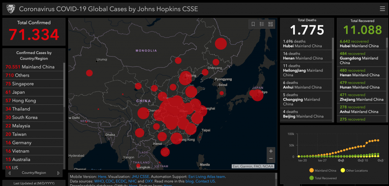
Task: Zoom in on the map
Action: (x=270, y=151)
